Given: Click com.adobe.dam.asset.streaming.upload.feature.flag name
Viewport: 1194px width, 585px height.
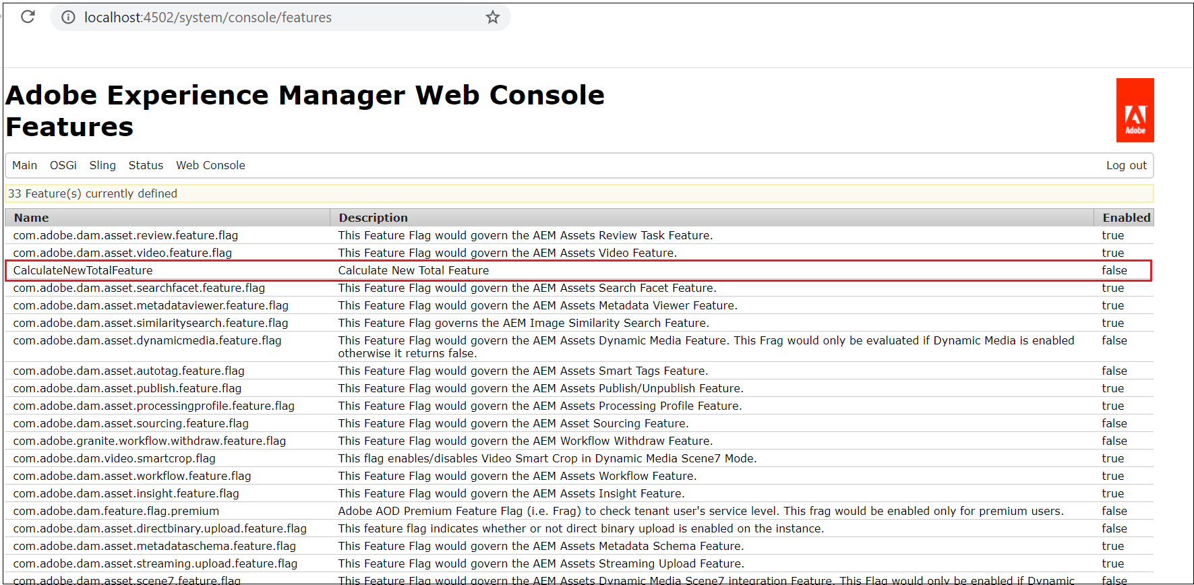Looking at the screenshot, I should (x=155, y=563).
